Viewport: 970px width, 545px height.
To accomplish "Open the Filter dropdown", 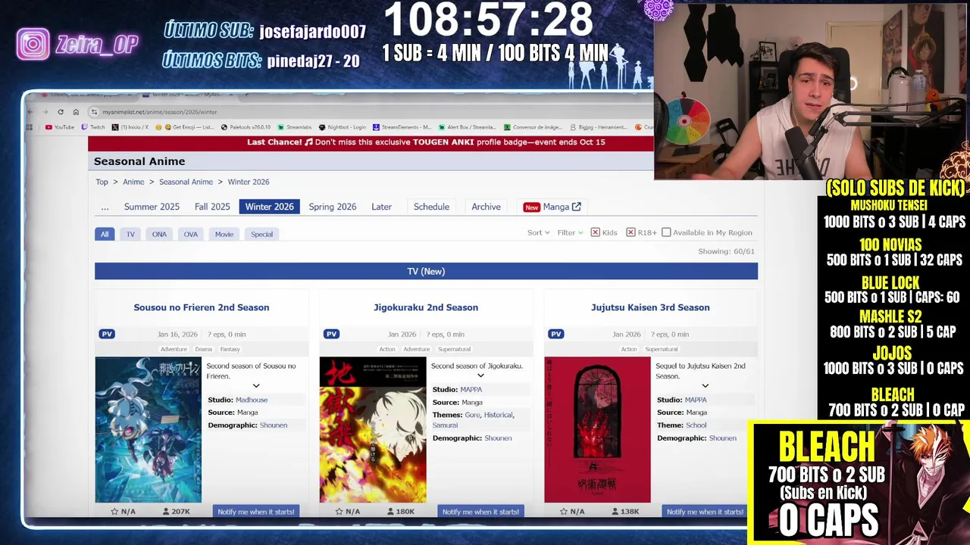I will (570, 232).
